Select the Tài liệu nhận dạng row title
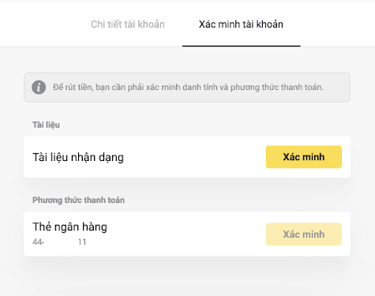 click(x=78, y=157)
